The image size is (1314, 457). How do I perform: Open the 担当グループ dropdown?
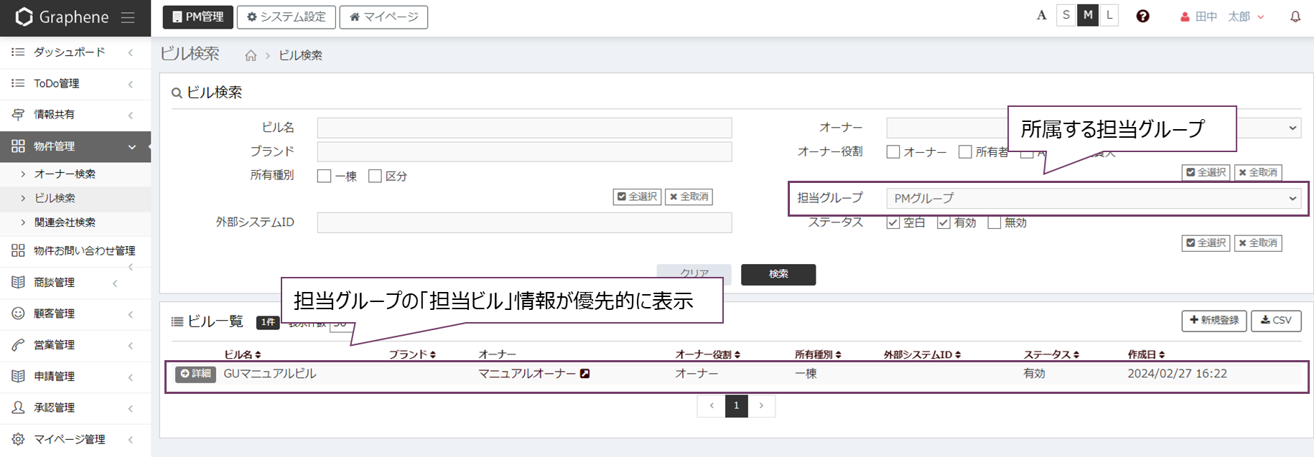tap(1093, 198)
